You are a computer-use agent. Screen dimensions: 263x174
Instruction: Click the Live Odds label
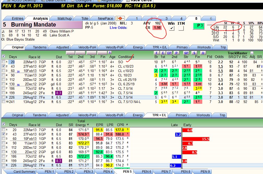118,28
